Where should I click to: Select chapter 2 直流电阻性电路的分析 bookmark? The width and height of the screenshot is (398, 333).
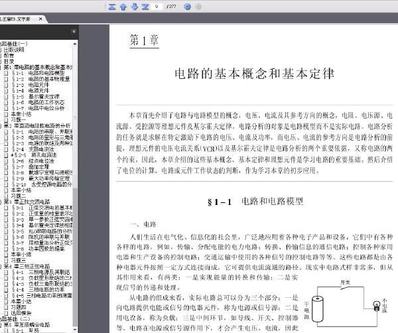37,125
